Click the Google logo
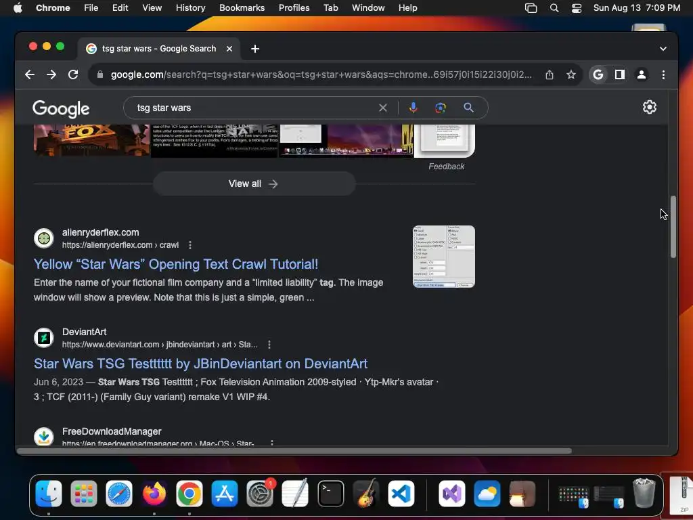The width and height of the screenshot is (693, 520). [61, 109]
